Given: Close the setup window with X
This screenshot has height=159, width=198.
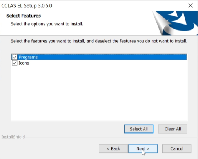Looking at the screenshot, I should coord(191,5).
